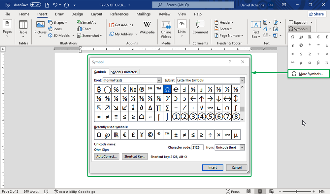Open the Shortcut Key dialog

(x=135, y=157)
